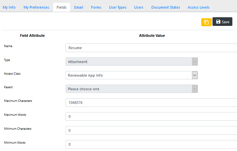Open Access Levels tab

tap(199, 7)
